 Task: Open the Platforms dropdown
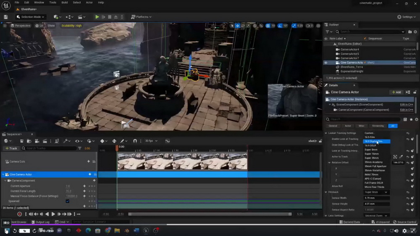pos(141,17)
